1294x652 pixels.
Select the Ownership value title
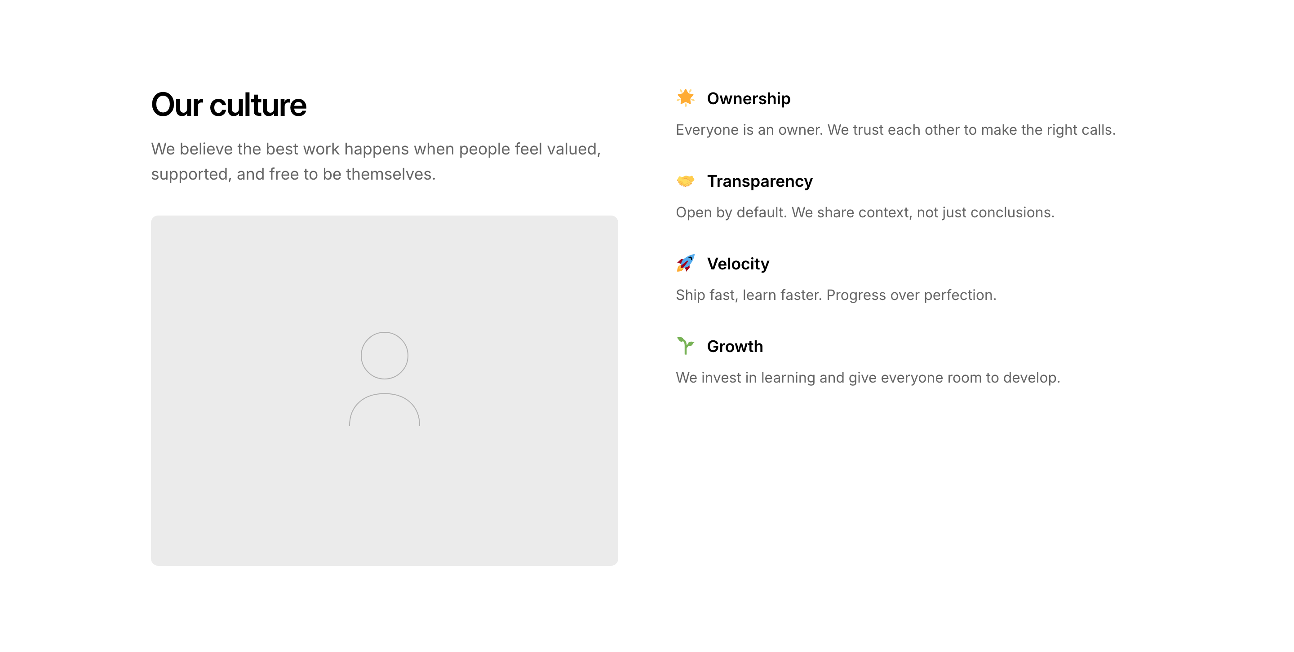[x=749, y=98]
